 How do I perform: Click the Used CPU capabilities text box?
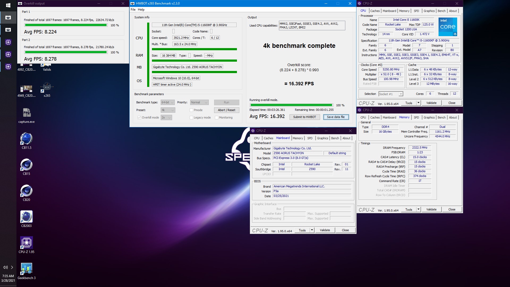click(x=312, y=26)
